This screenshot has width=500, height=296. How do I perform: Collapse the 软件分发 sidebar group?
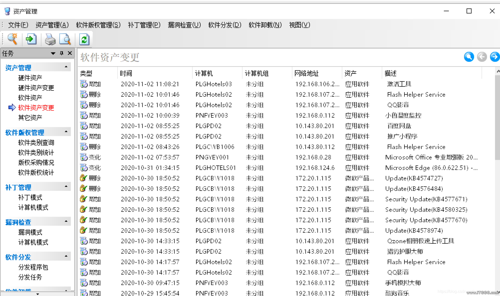(x=66, y=256)
